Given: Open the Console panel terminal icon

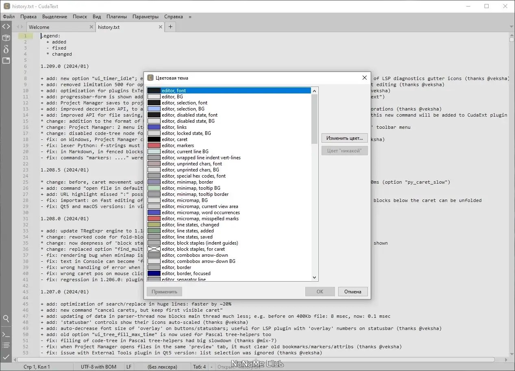Looking at the screenshot, I should (6, 334).
